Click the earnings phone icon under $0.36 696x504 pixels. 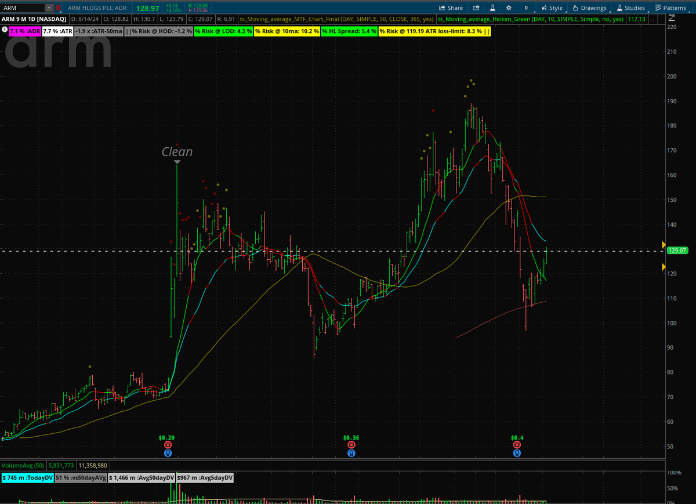(x=351, y=445)
